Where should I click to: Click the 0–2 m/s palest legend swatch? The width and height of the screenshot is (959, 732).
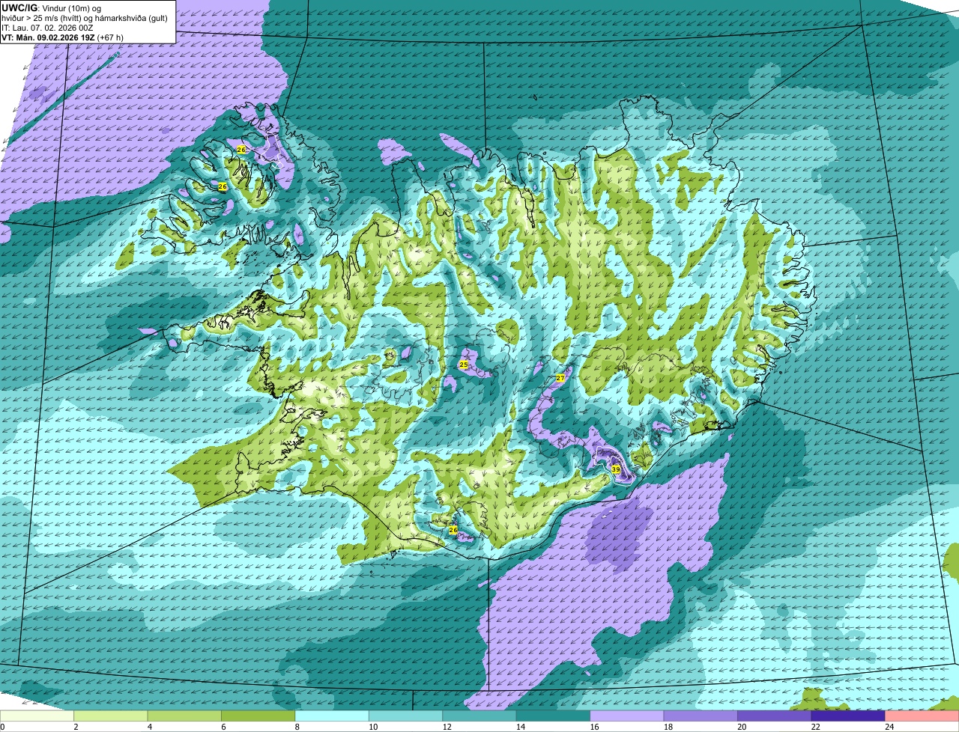(x=37, y=716)
